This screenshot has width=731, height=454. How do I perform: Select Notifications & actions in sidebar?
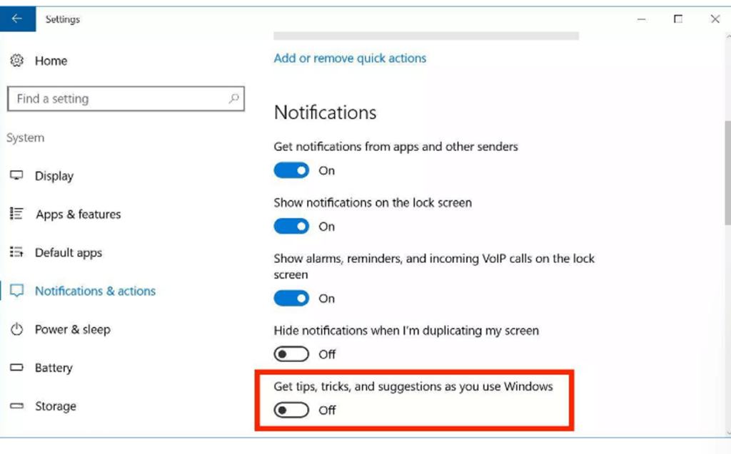point(95,291)
